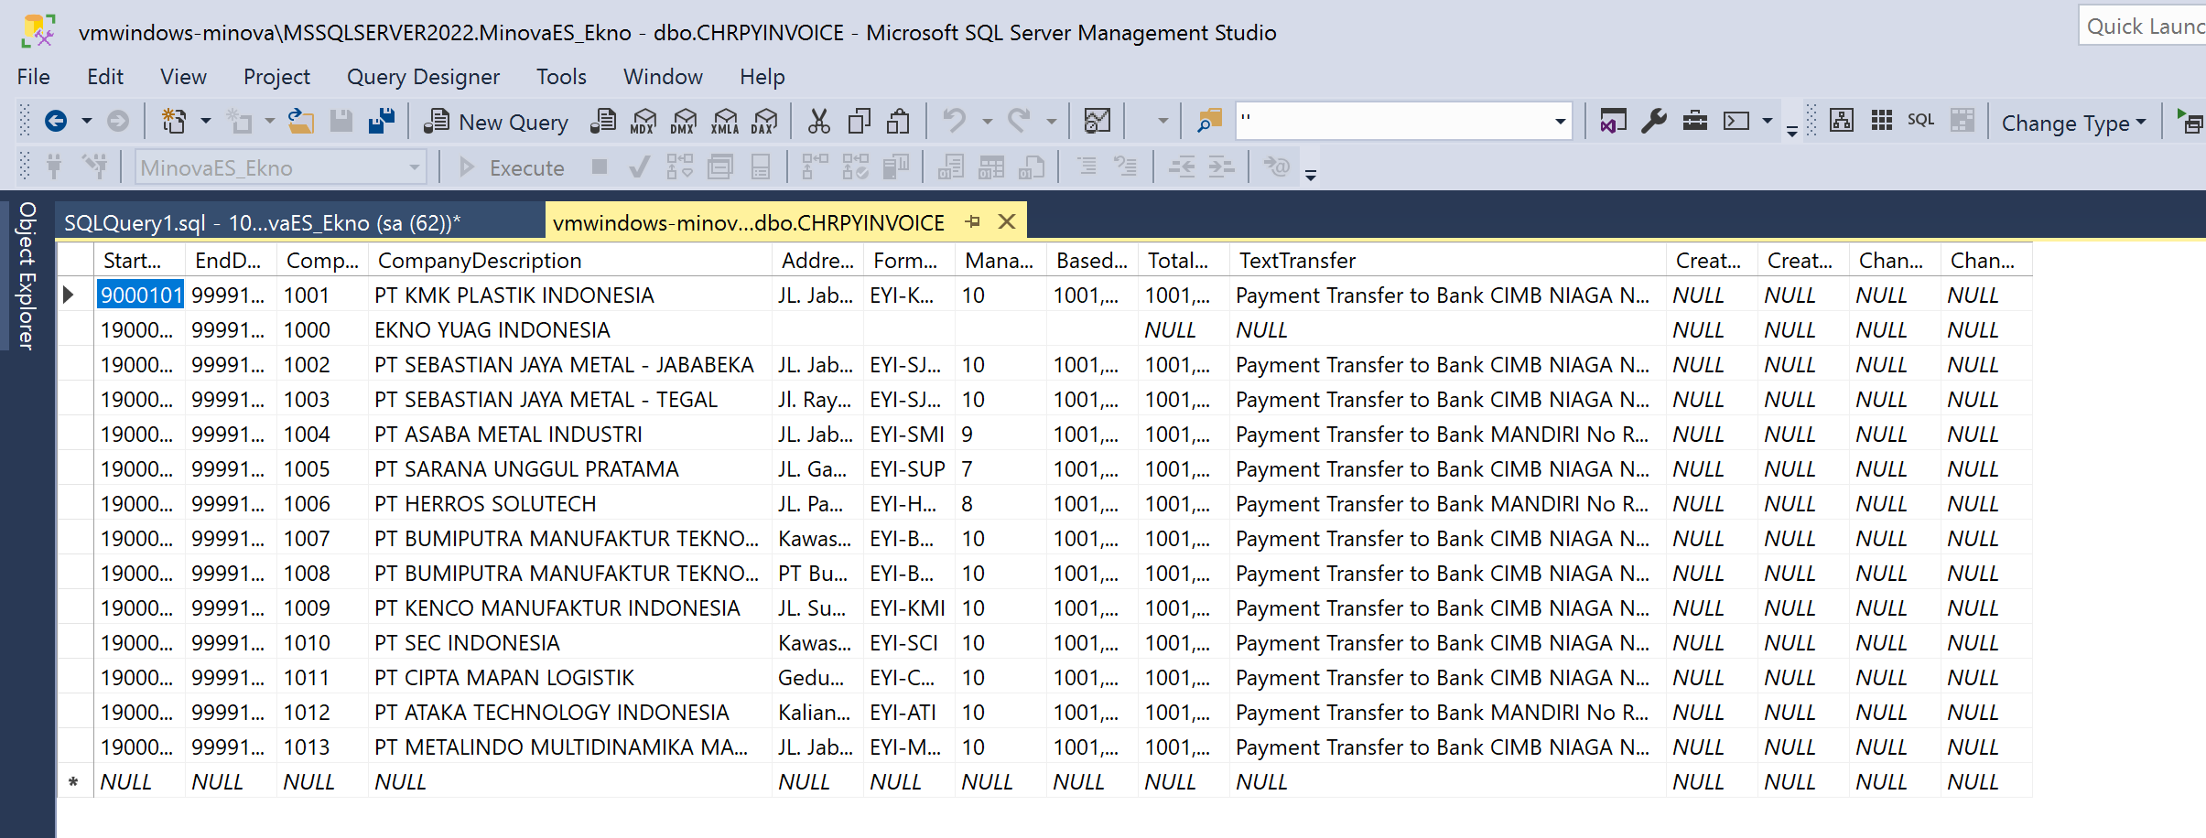This screenshot has width=2206, height=838.
Task: Open a new MDX query
Action: (x=644, y=121)
